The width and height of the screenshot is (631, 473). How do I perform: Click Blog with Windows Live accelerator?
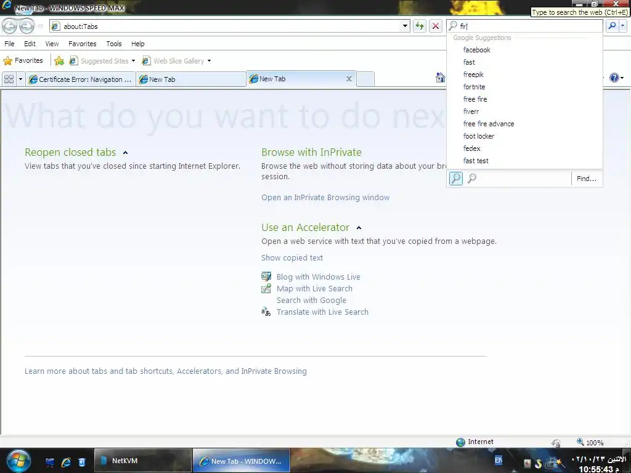319,277
